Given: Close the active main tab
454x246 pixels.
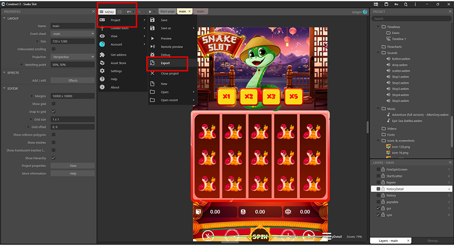Looking at the screenshot, I should [189, 12].
